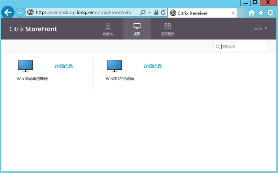Click the browser forward arrow button
The height and width of the screenshot is (173, 278).
point(20,13)
